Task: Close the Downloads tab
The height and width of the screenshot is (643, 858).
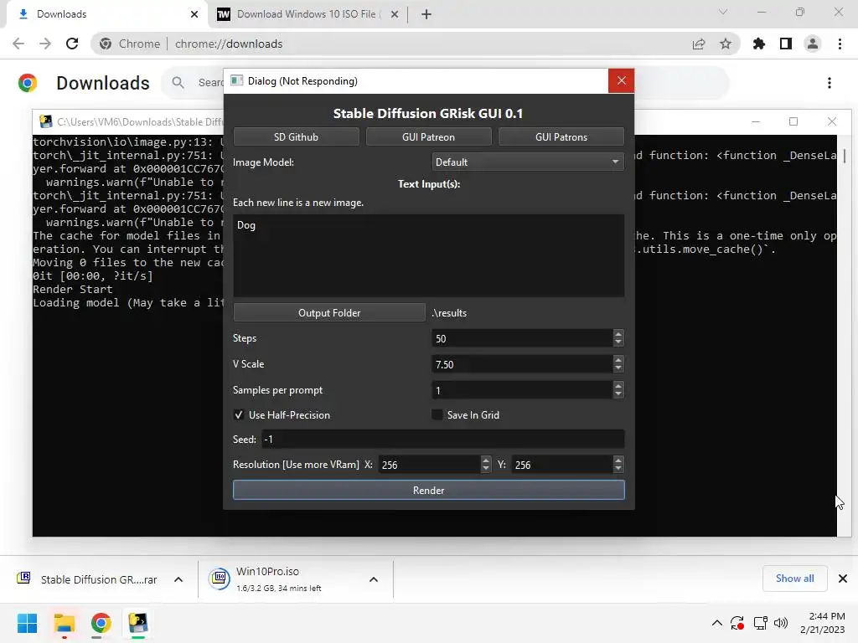Action: [x=194, y=14]
